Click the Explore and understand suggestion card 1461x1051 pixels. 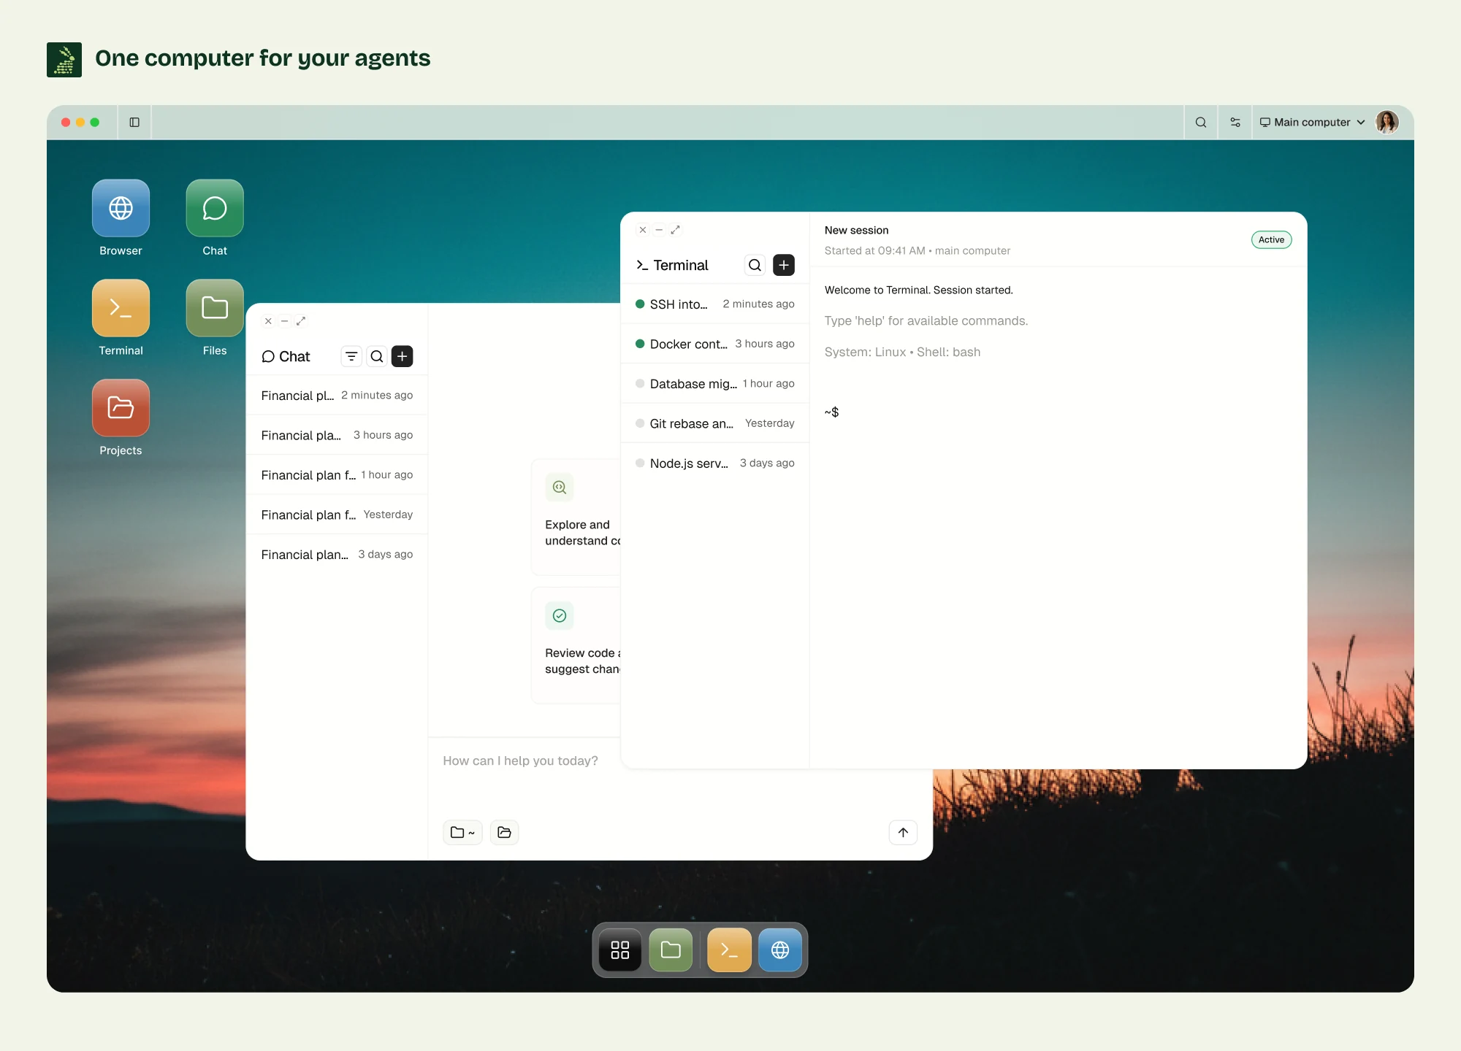coord(576,517)
